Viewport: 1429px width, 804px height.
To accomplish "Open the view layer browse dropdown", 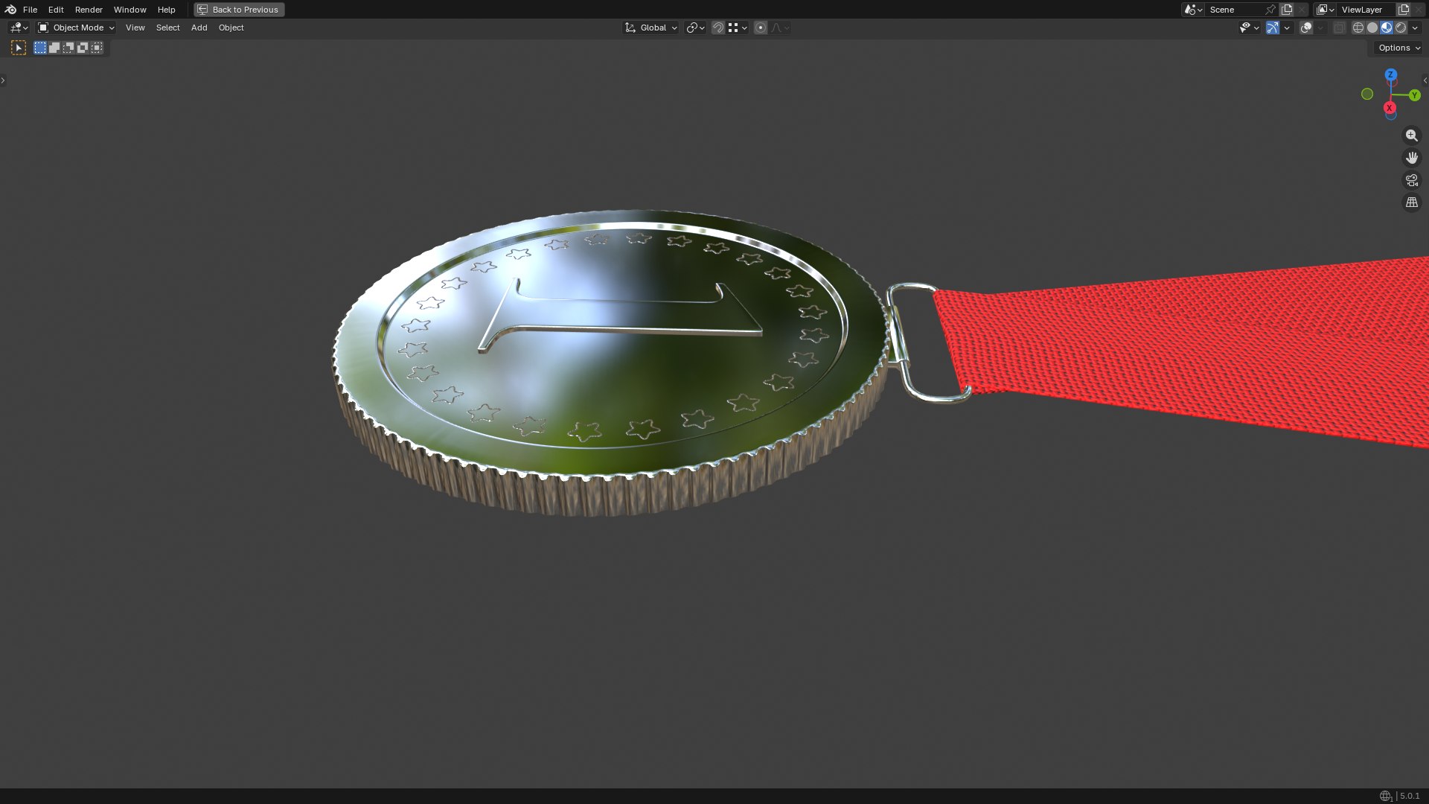I will [1325, 10].
